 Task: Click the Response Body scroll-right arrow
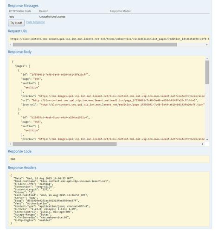[202, 144]
